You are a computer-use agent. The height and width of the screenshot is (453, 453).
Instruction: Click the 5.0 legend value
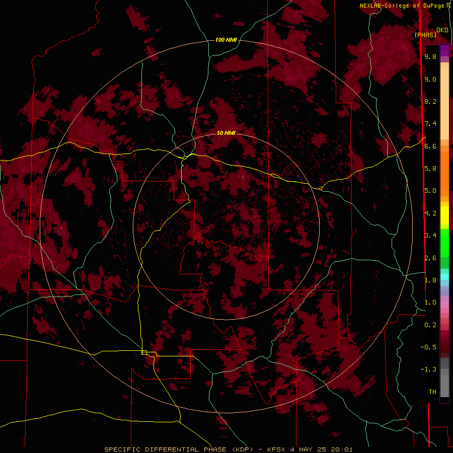[430, 191]
